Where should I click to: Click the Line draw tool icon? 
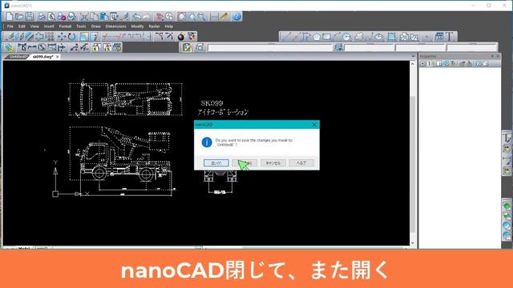(x=286, y=37)
